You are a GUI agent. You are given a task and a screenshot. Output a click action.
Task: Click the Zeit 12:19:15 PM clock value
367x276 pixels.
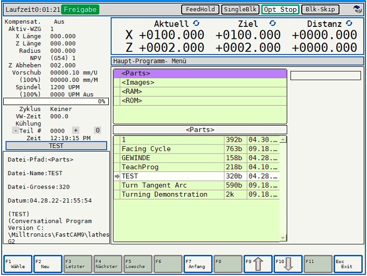[70, 138]
